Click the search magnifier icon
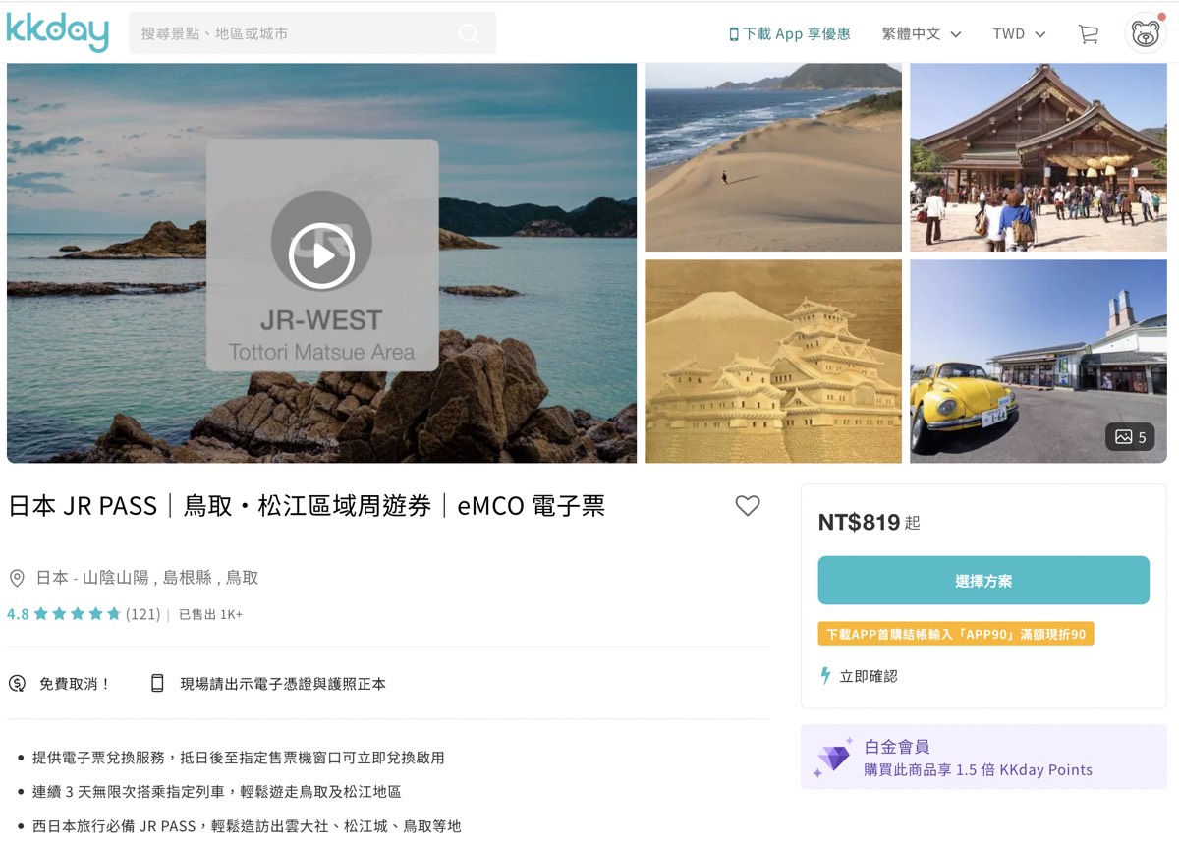Screen dimensions: 1179x844 [469, 33]
